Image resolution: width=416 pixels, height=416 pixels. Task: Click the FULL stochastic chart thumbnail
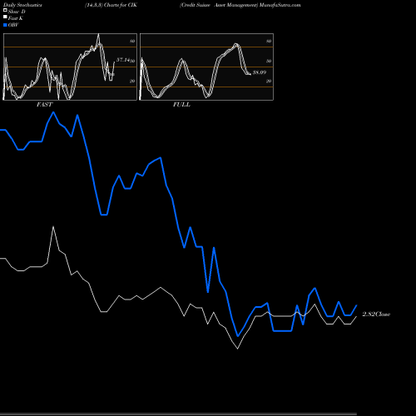tap(206, 67)
